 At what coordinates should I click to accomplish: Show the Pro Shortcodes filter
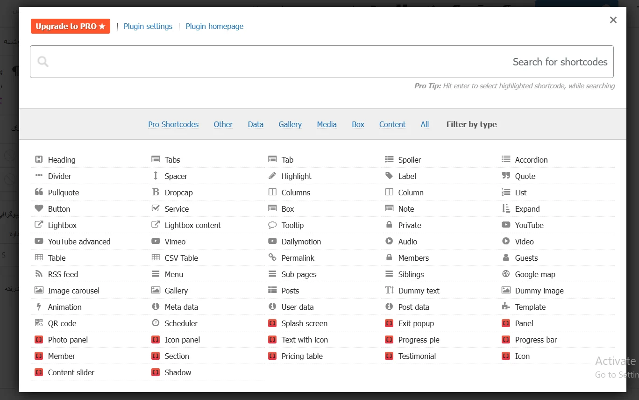coord(173,124)
